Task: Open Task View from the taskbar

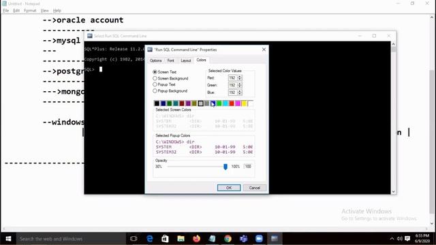Action: (x=134, y=239)
